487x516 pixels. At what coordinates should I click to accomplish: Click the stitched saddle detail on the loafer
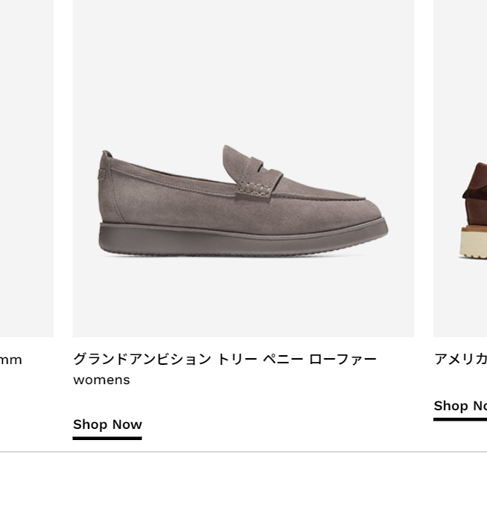click(254, 188)
